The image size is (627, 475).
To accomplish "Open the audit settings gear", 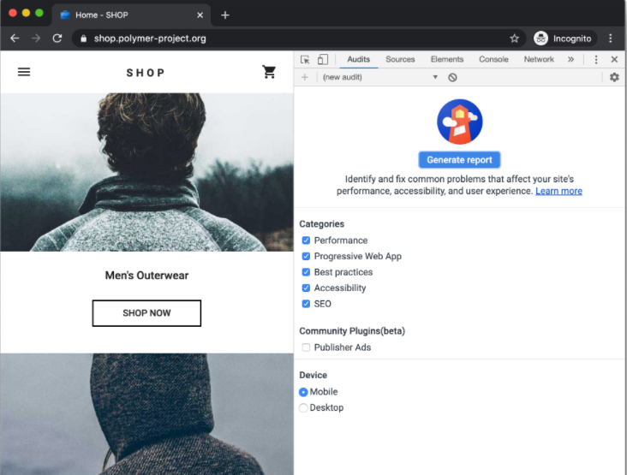I will click(x=614, y=77).
